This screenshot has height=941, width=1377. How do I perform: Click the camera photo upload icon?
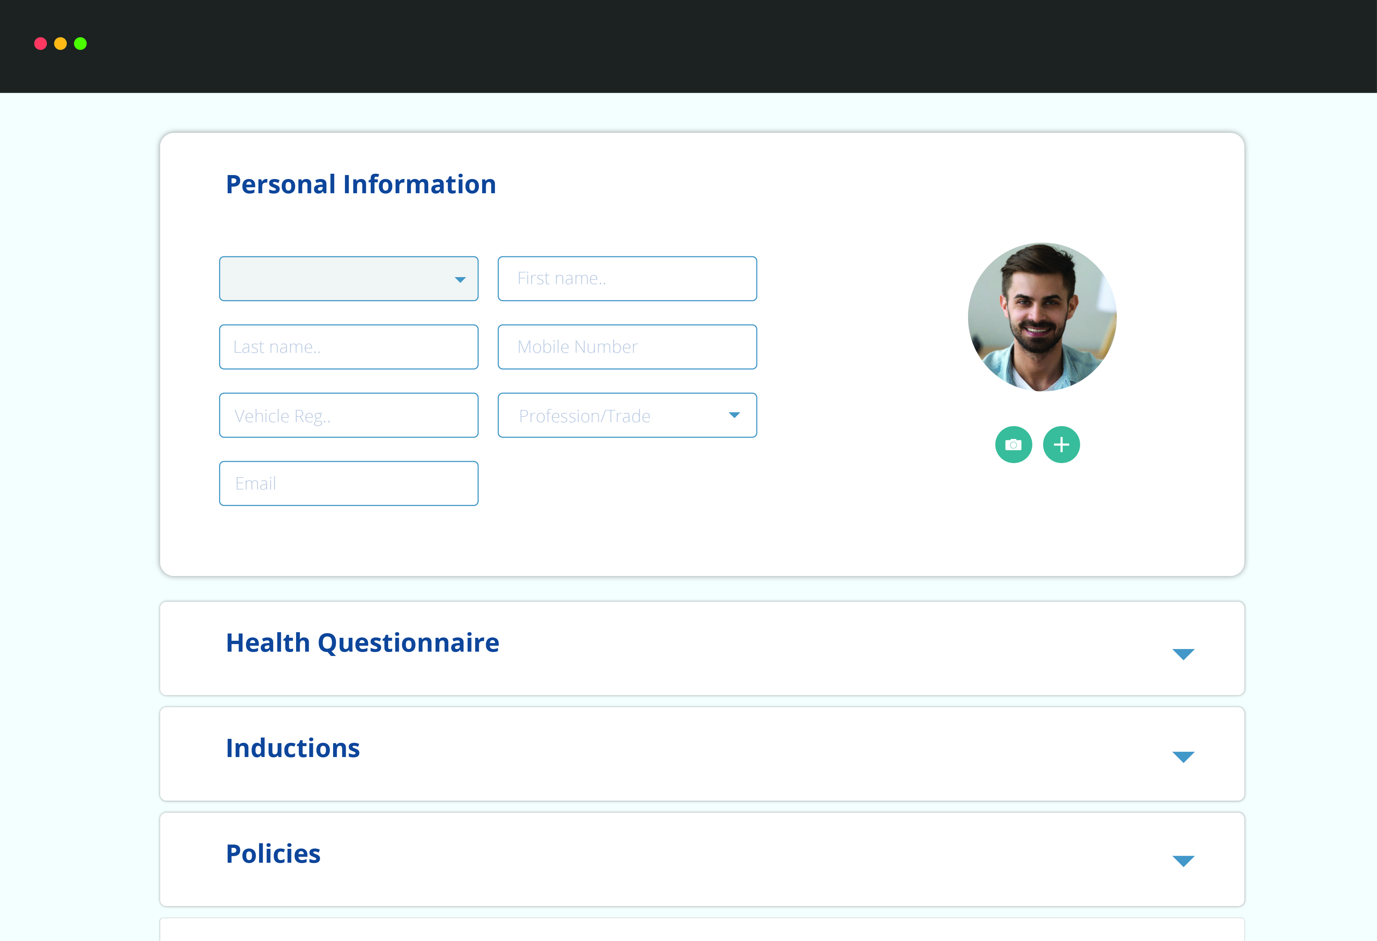[x=1013, y=444]
